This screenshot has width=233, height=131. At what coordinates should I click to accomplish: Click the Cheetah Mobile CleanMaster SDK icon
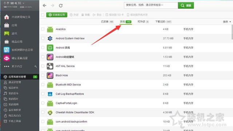click(50, 112)
